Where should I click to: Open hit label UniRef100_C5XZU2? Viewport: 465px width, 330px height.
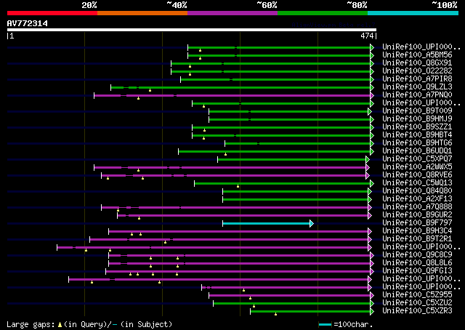417,303
